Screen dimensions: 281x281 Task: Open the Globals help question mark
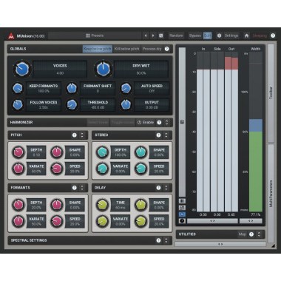[167, 49]
